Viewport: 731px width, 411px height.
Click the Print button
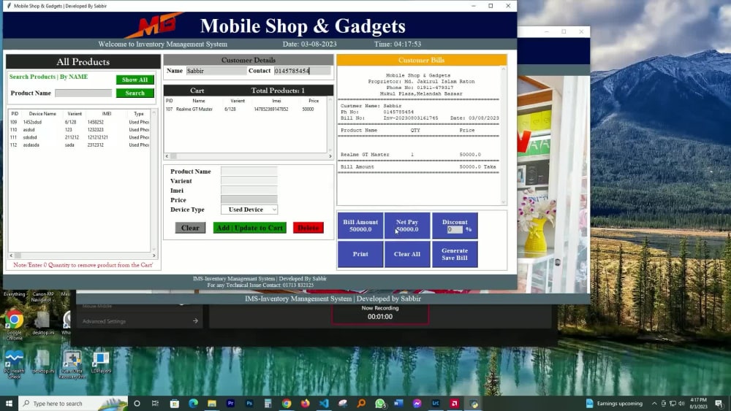[x=360, y=254]
